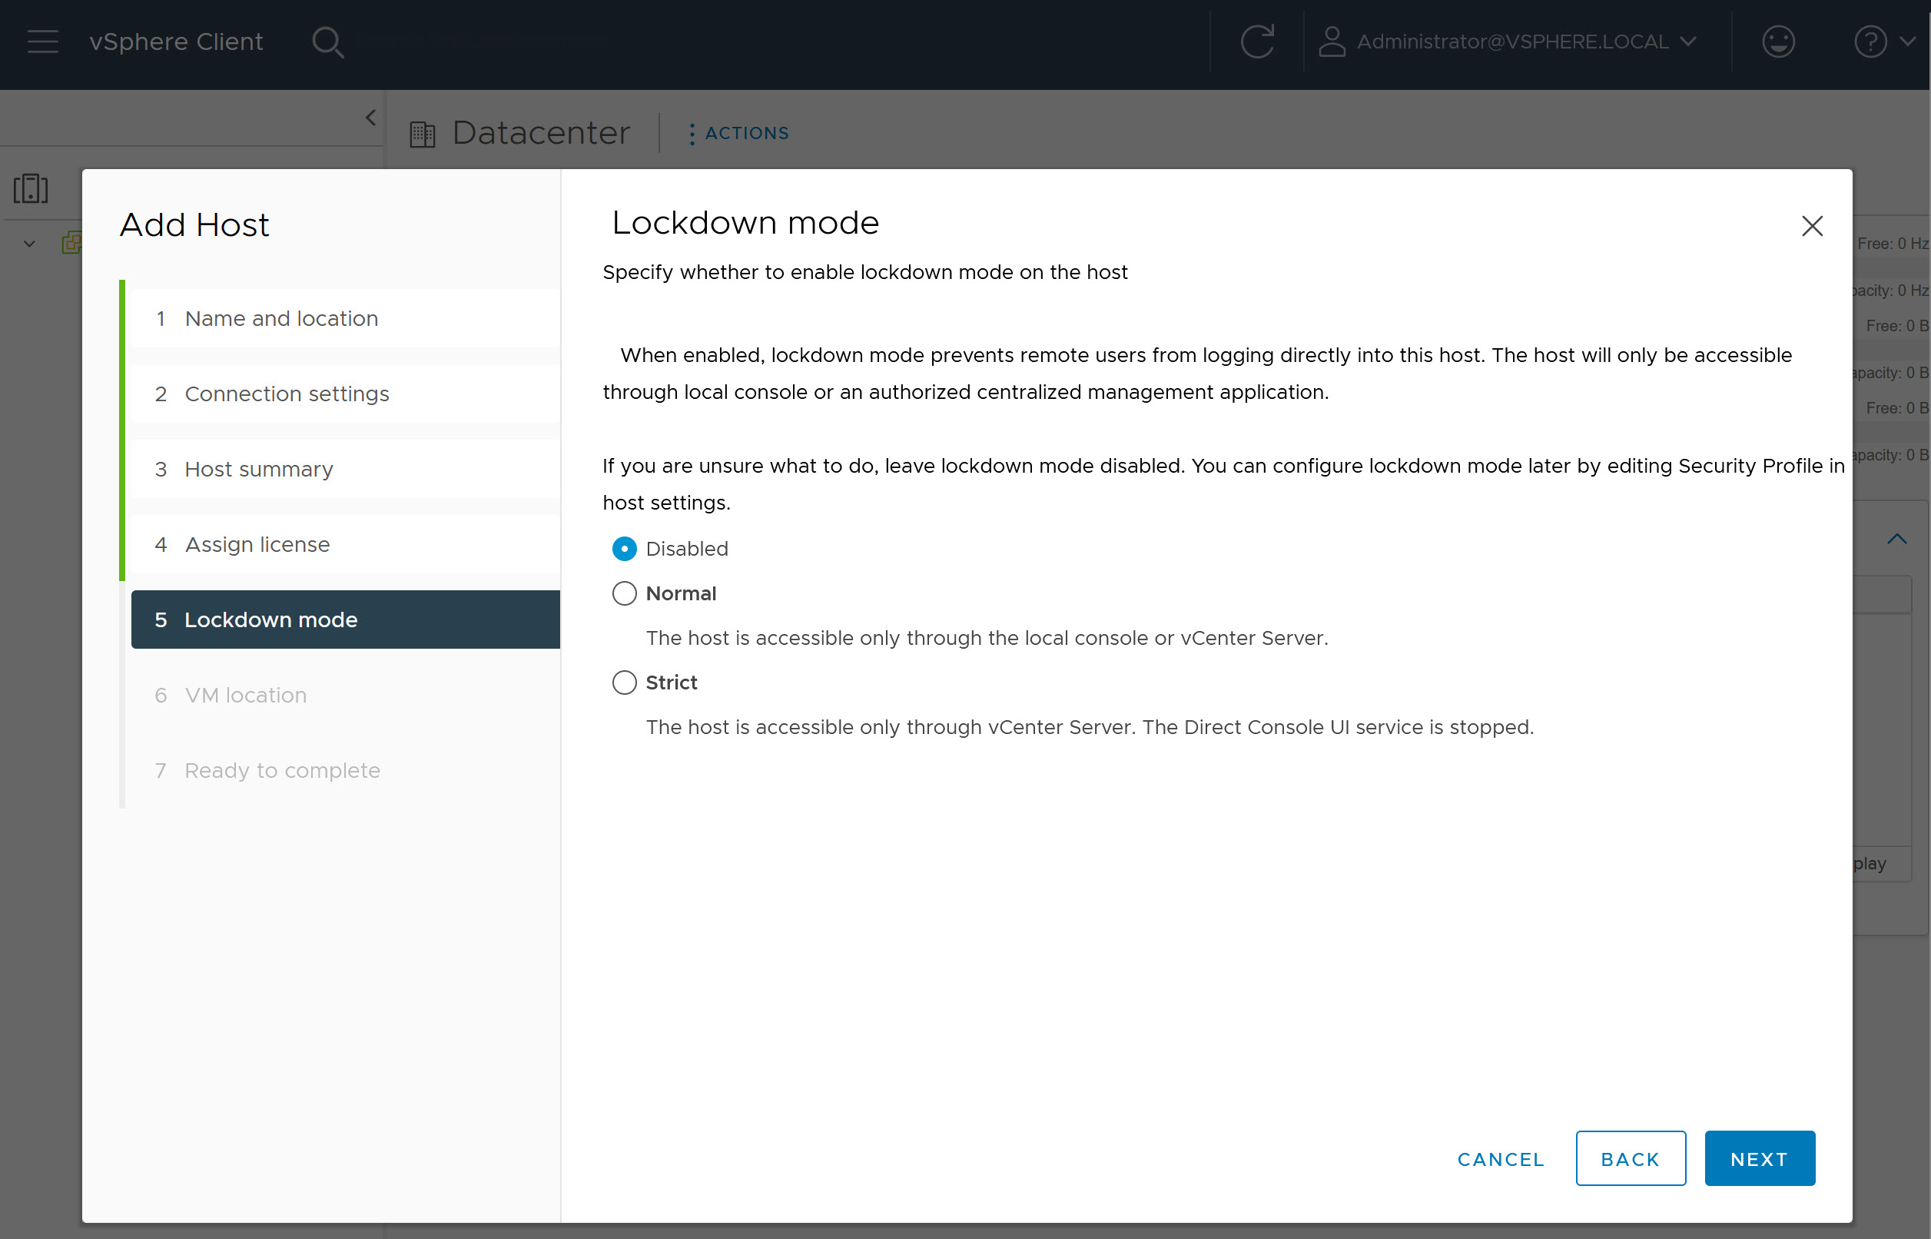The width and height of the screenshot is (1931, 1239).
Task: Select Strict lockdown mode
Action: (x=623, y=683)
